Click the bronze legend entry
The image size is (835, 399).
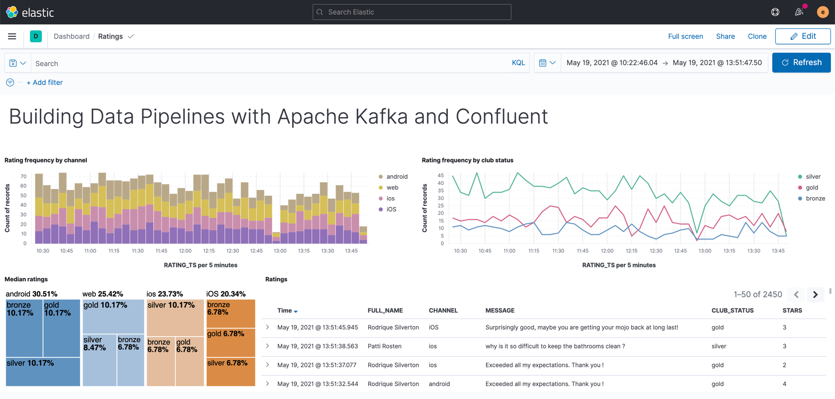click(811, 199)
